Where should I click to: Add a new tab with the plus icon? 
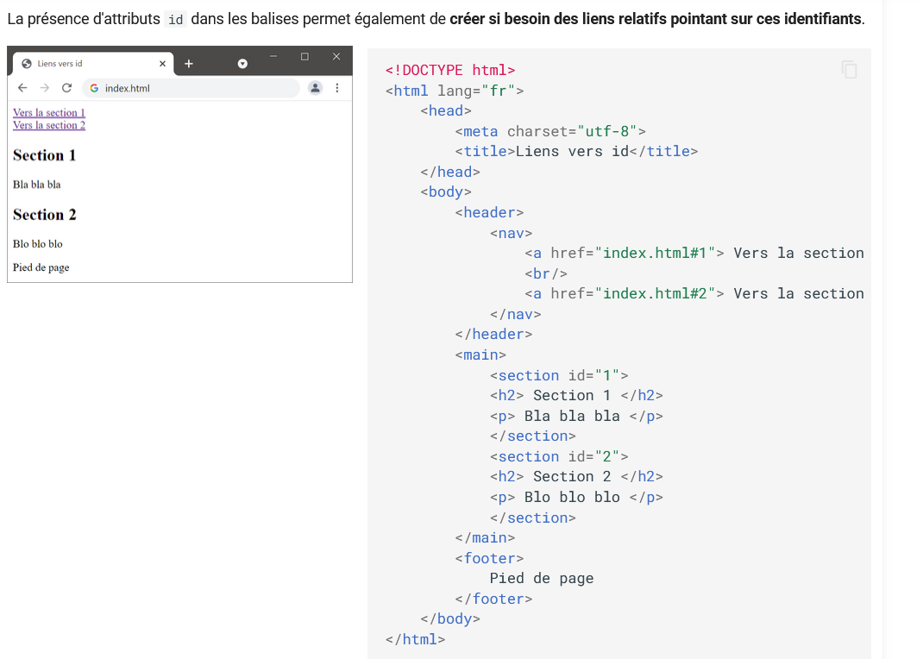tap(189, 63)
